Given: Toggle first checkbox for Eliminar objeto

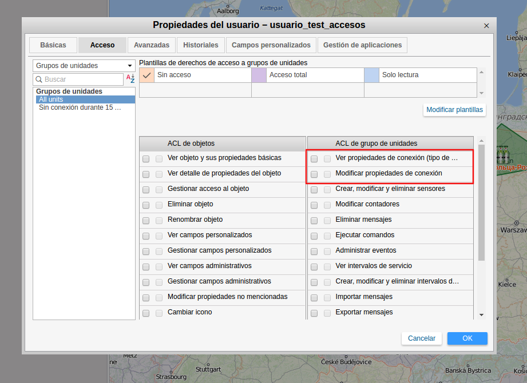Looking at the screenshot, I should (x=146, y=205).
